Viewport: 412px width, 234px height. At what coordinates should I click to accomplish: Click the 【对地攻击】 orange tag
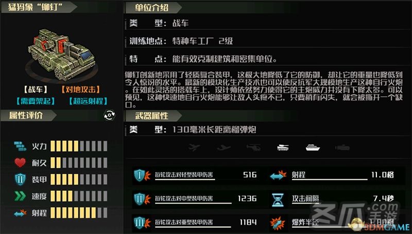pos(81,89)
